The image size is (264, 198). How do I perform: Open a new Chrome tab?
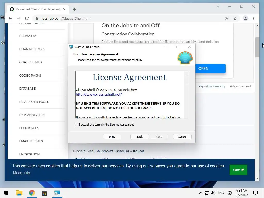point(74,9)
